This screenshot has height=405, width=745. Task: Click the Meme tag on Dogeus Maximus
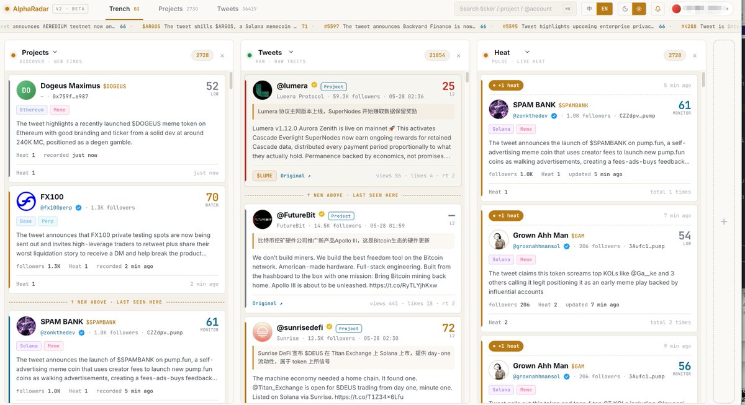(x=60, y=110)
